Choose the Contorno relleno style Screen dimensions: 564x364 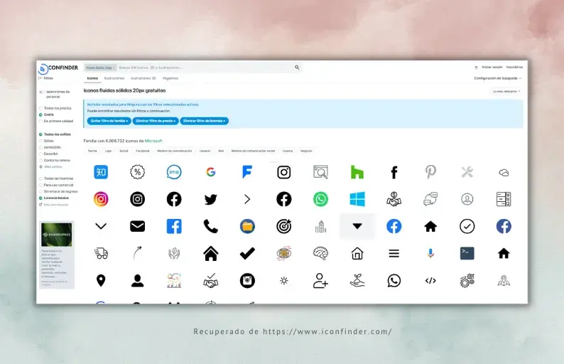click(x=54, y=160)
